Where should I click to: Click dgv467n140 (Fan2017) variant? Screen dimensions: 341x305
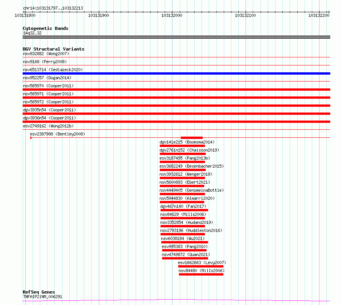tap(183, 206)
